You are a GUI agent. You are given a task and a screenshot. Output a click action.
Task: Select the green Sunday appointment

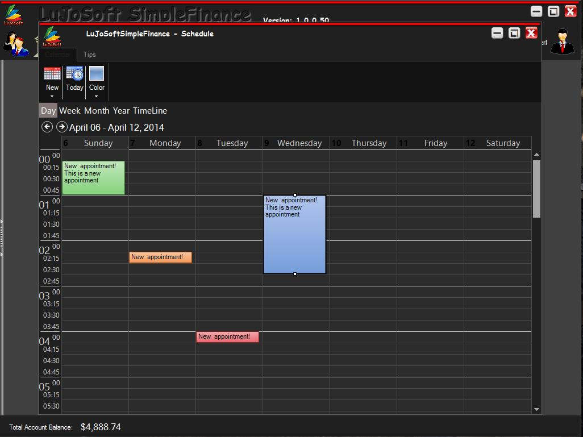coord(93,178)
